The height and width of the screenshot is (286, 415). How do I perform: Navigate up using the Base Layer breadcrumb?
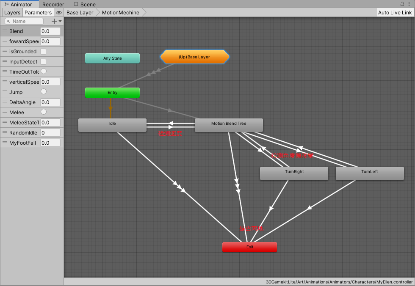point(80,12)
